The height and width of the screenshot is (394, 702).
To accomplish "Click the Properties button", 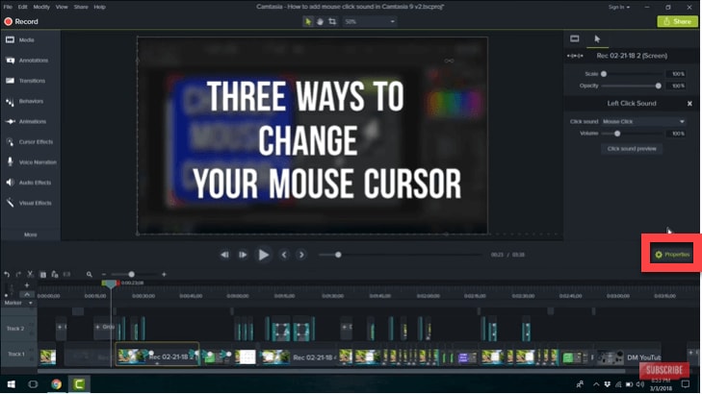I will click(672, 255).
